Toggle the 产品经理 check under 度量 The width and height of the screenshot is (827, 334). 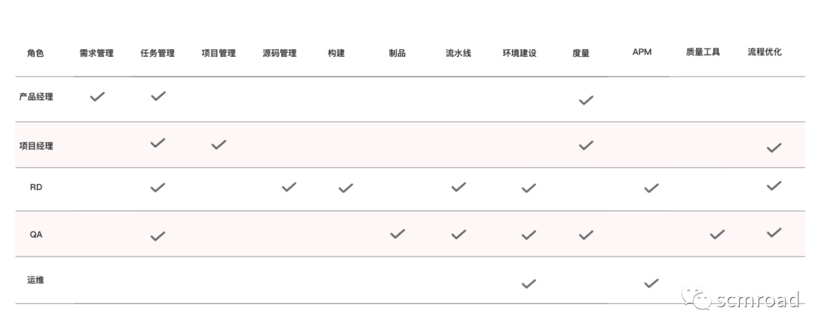tap(586, 100)
